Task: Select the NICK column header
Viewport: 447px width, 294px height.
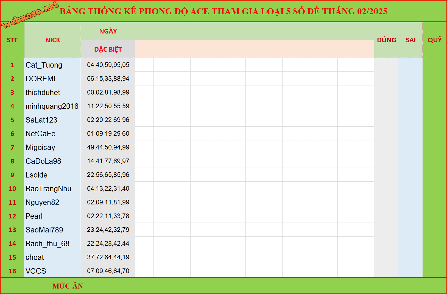Action: [x=53, y=40]
